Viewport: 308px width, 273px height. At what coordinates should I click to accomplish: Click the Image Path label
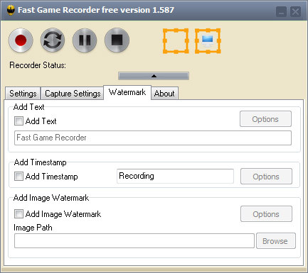(x=33, y=228)
